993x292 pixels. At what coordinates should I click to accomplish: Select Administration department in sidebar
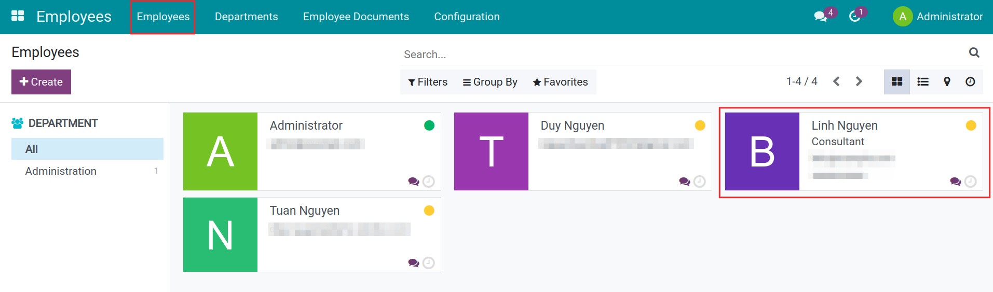pos(61,171)
